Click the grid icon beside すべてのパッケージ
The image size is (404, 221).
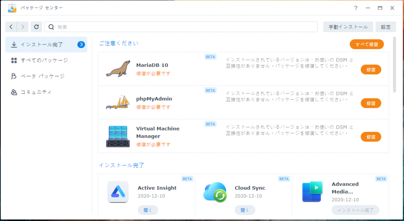(14, 60)
